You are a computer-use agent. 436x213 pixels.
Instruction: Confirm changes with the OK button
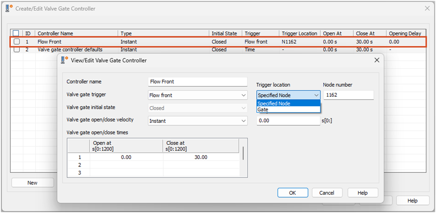click(292, 192)
